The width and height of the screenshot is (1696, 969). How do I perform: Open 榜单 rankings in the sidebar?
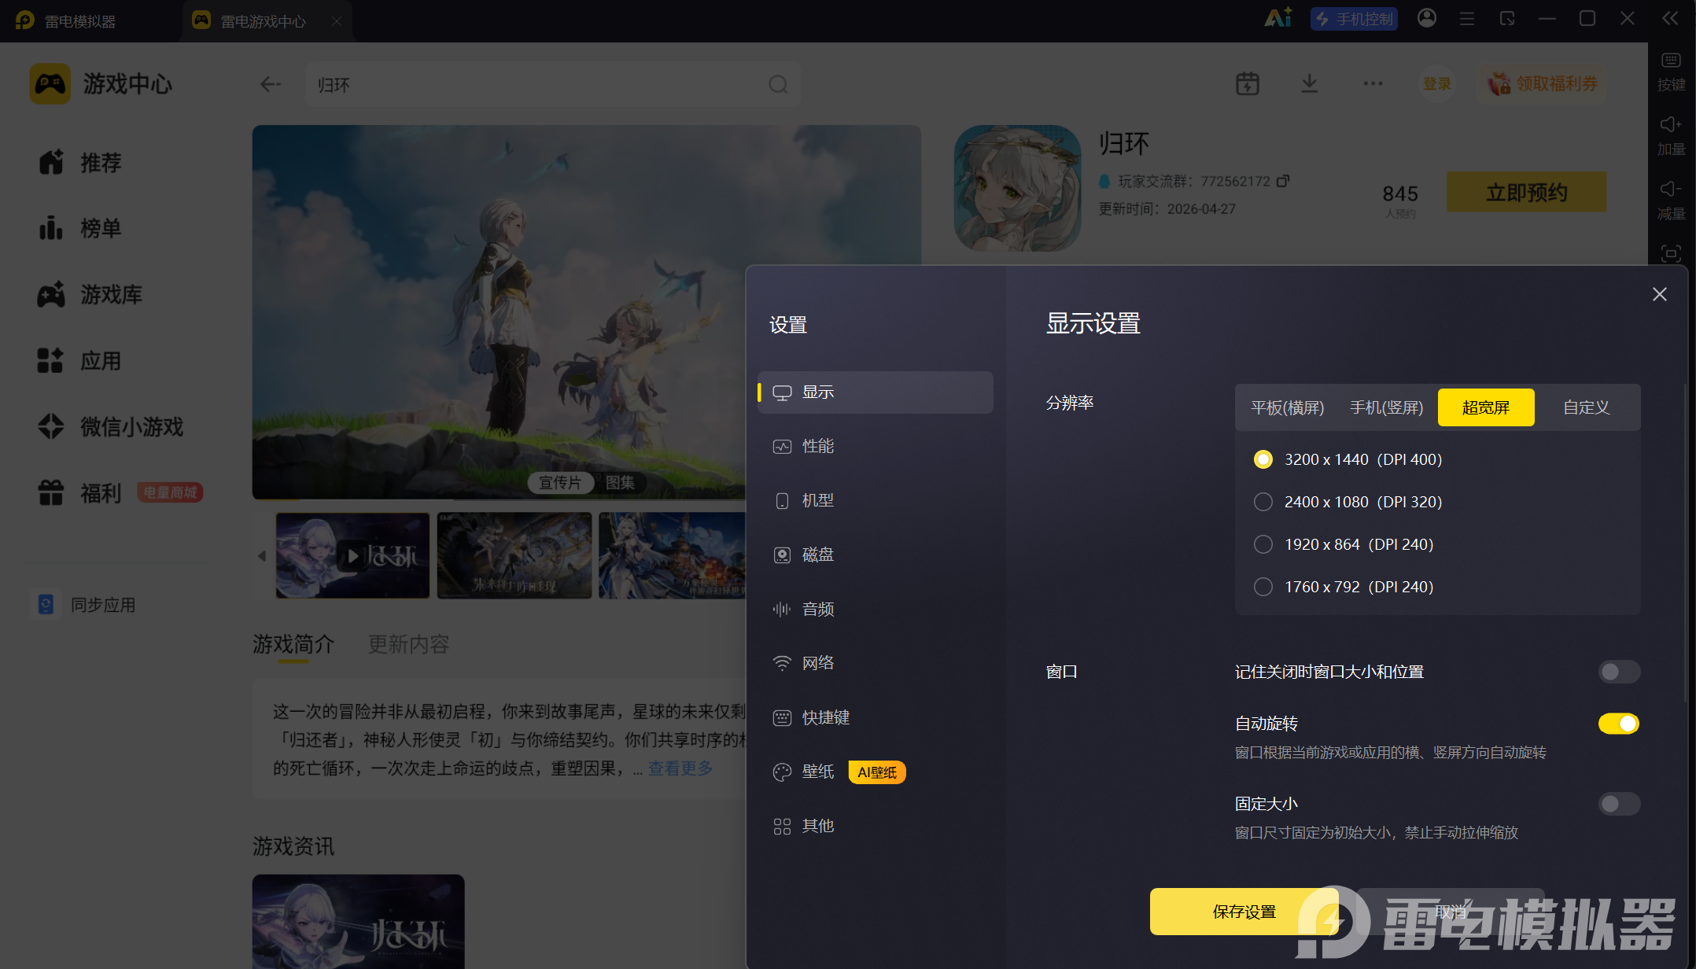click(80, 228)
